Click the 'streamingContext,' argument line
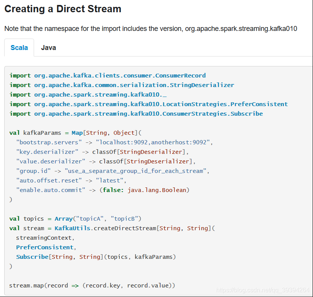Screen dimensions: 313x297 click(45, 238)
